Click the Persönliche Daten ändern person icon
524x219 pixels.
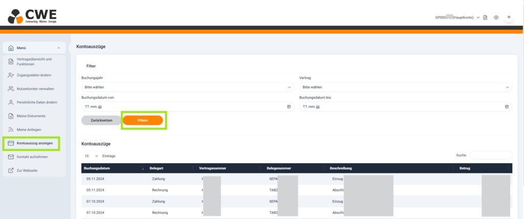[x=11, y=102]
